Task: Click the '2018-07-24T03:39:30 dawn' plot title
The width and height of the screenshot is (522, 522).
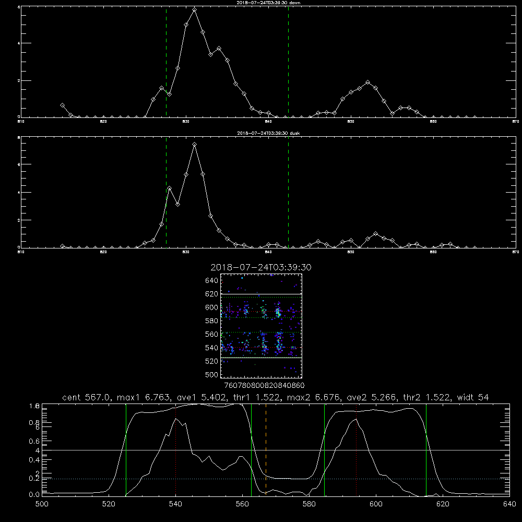Action: click(x=268, y=3)
